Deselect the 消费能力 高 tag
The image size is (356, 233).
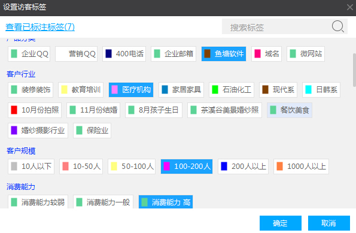click(166, 202)
